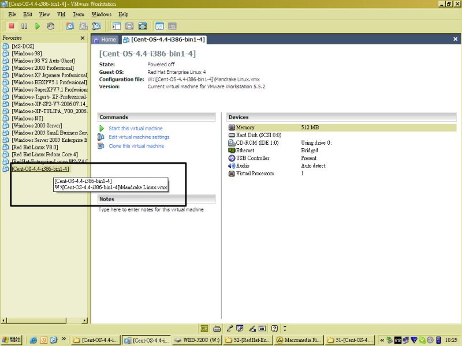Image resolution: width=462 pixels, height=346 pixels.
Task: Click the Suspend (pause) toolbar icon
Action: tap(24, 26)
